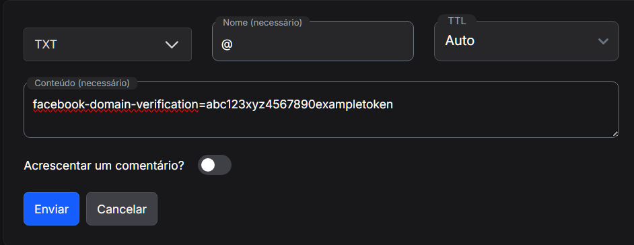Click the resize grip of Conteúdo textarea
The height and width of the screenshot is (245, 634).
tap(615, 134)
